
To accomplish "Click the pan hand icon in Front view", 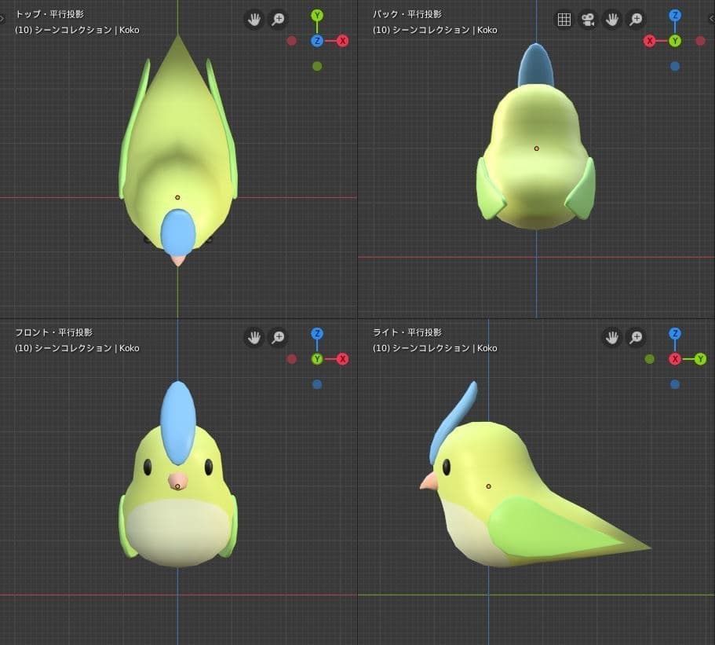I will pyautogui.click(x=254, y=338).
